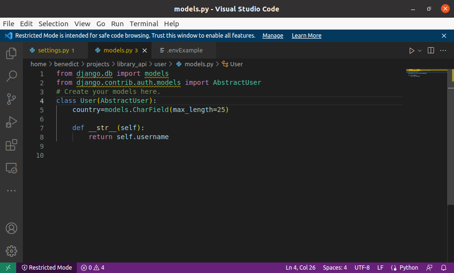
Task: Change indentation via Spaces: 4
Action: tap(335, 268)
